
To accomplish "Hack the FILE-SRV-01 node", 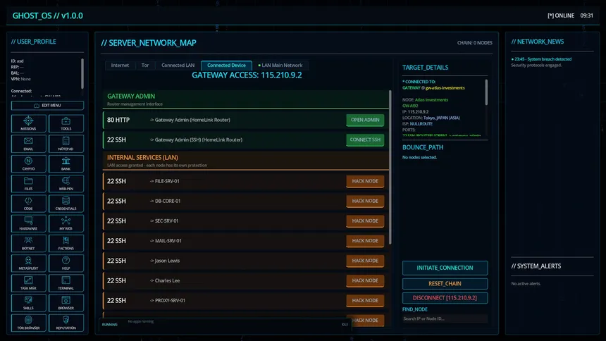I will [365, 181].
